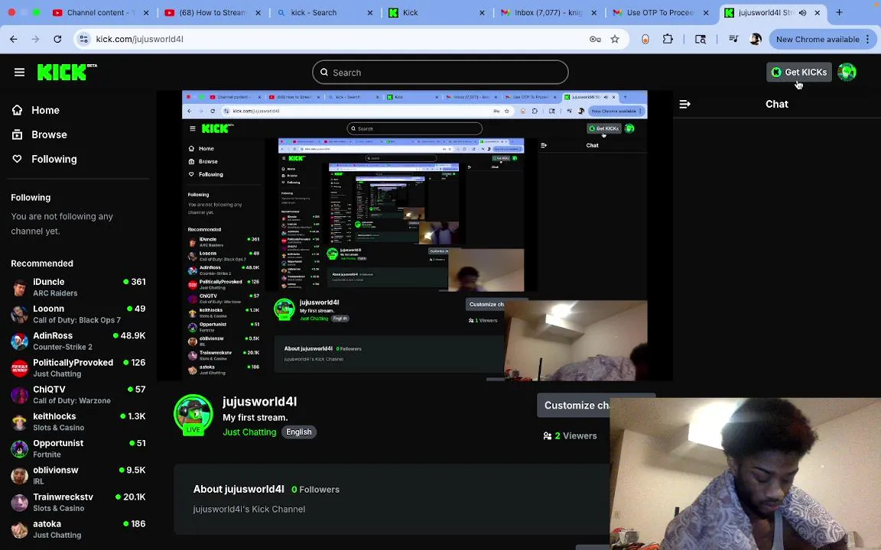Go back with the browser back arrow
Screen dimensions: 881x550
[x=14, y=39]
